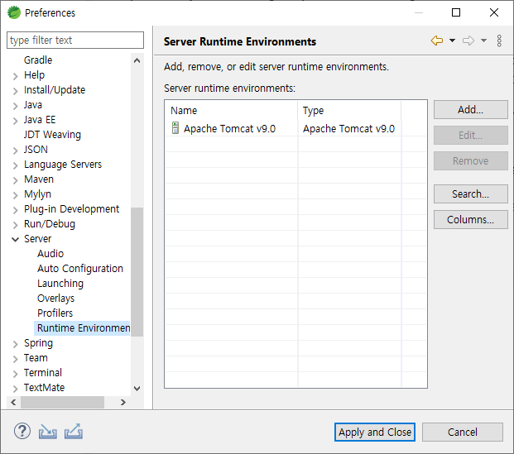Select Apache Tomcat v9.0 name cell
Viewport: 514px width, 454px height.
pyautogui.click(x=229, y=129)
